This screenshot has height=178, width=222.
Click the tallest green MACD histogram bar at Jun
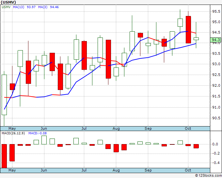click(44, 140)
